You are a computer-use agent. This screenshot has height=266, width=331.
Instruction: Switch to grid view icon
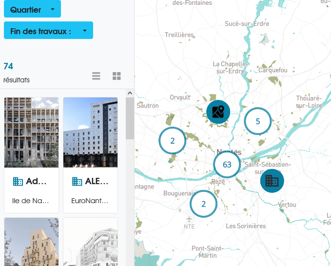pos(117,76)
